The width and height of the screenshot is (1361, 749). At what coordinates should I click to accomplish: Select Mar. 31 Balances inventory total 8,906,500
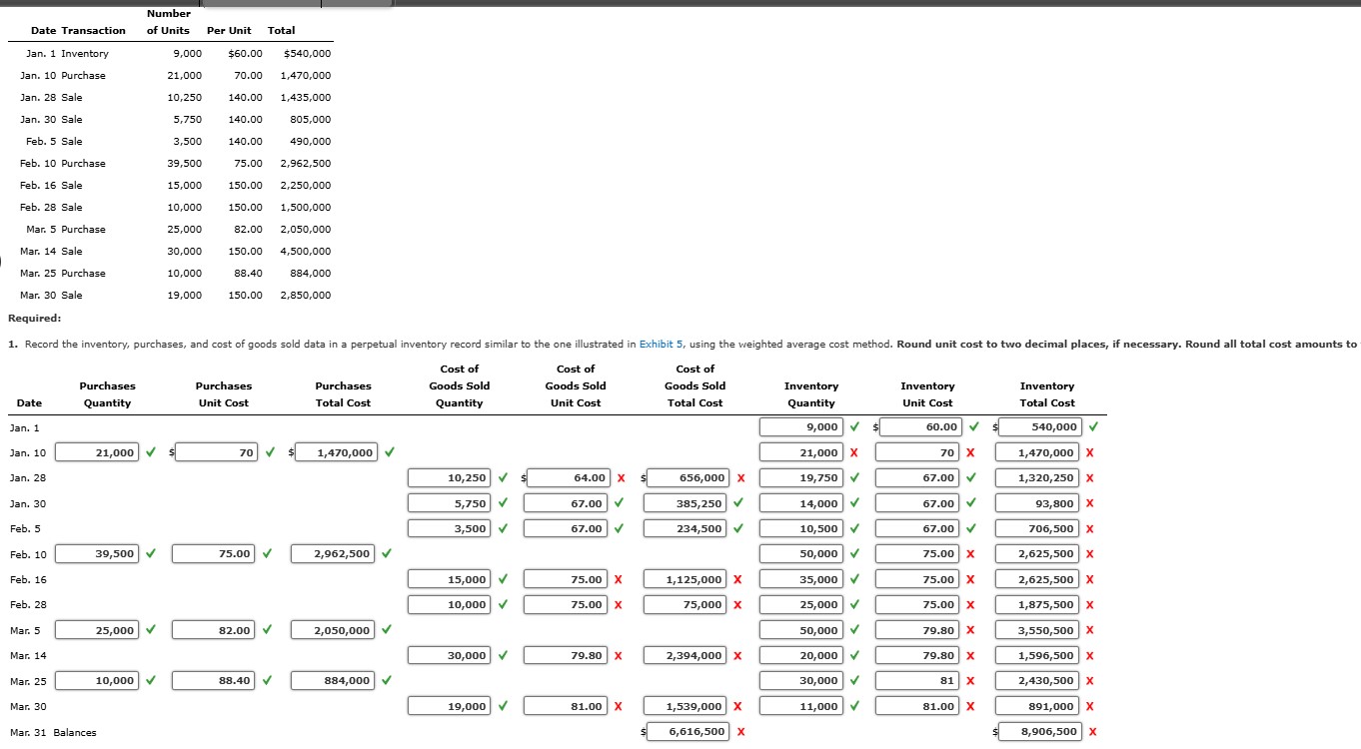coord(1039,731)
